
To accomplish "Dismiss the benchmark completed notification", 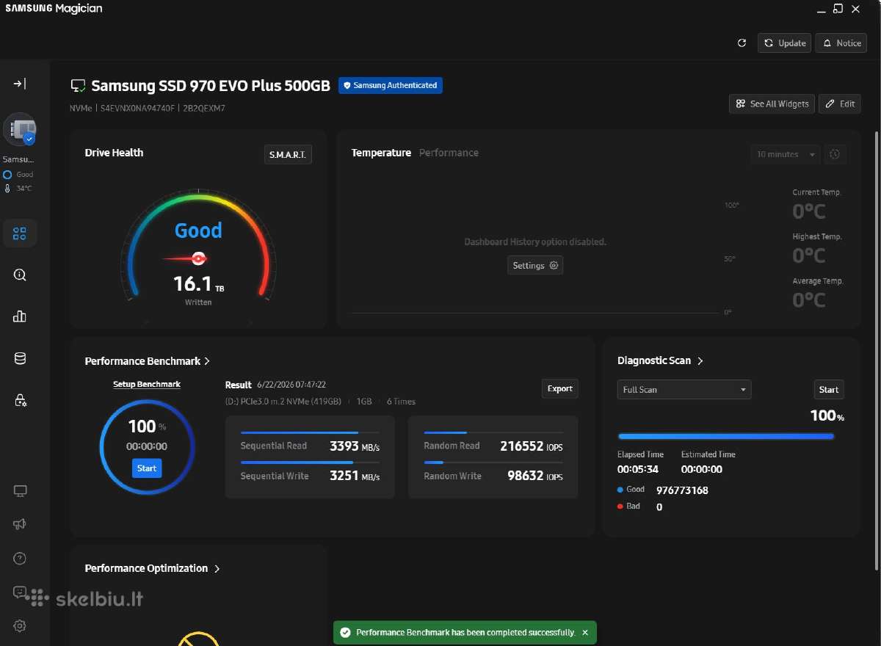I will click(x=585, y=632).
